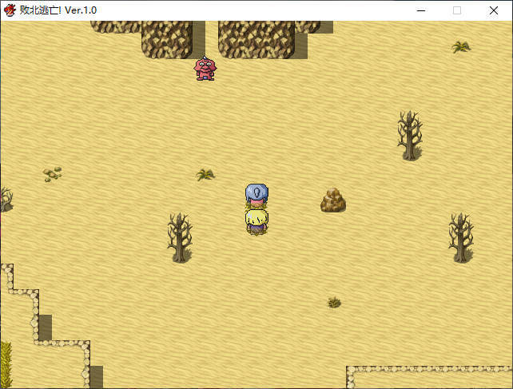Click grass tuft in top-right corner

coord(461,47)
